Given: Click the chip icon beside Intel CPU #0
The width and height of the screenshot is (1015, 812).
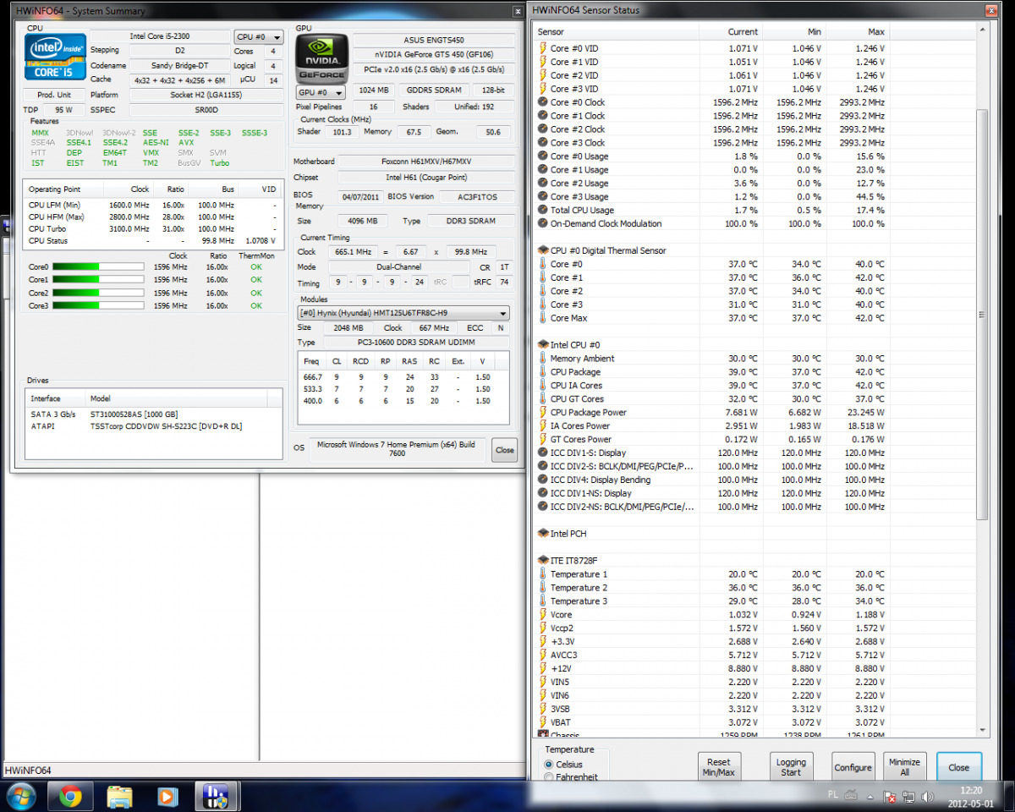Looking at the screenshot, I should [543, 345].
